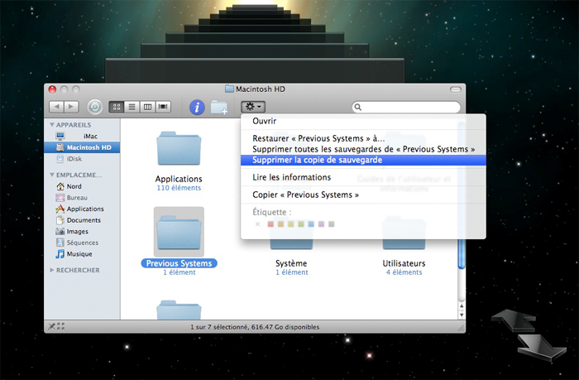
Task: Go forward with the right arrow button
Action: pos(71,107)
